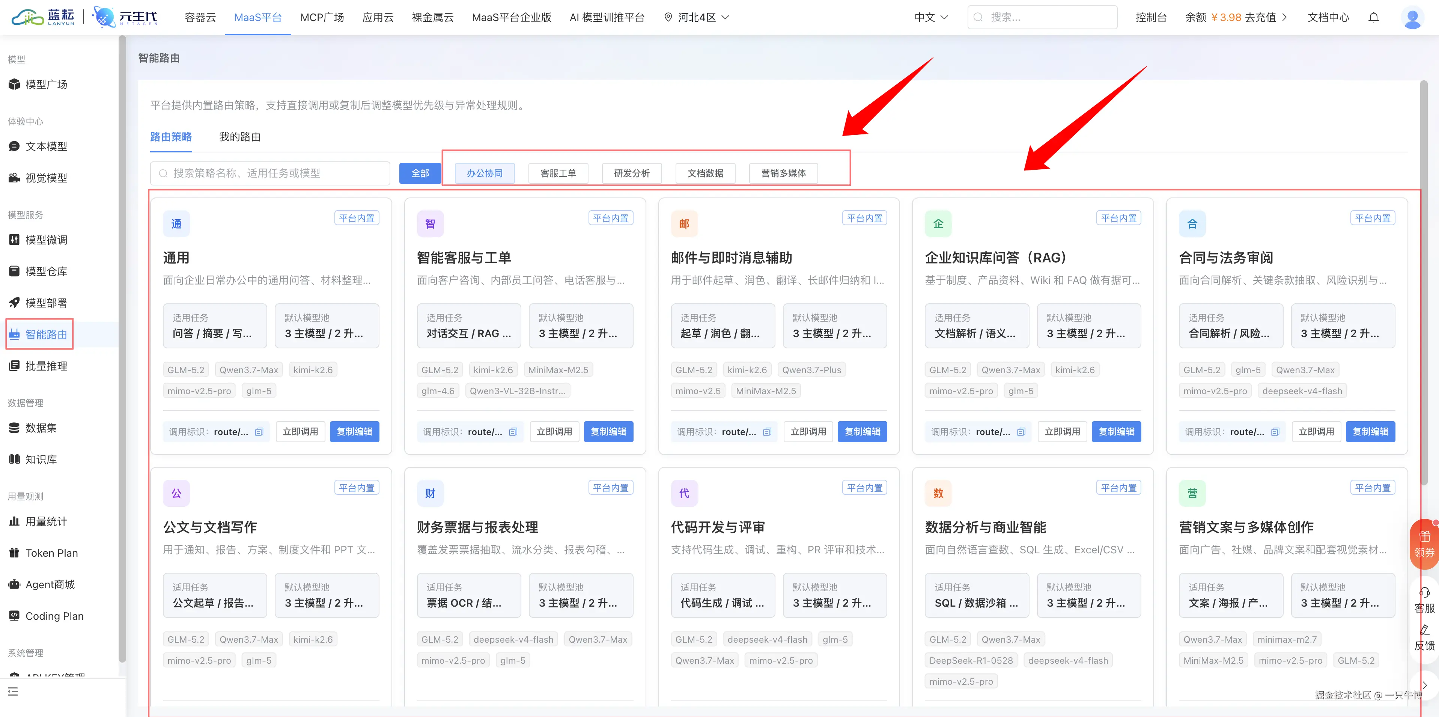
Task: Click 立即调用 on 通用 card
Action: coord(301,432)
